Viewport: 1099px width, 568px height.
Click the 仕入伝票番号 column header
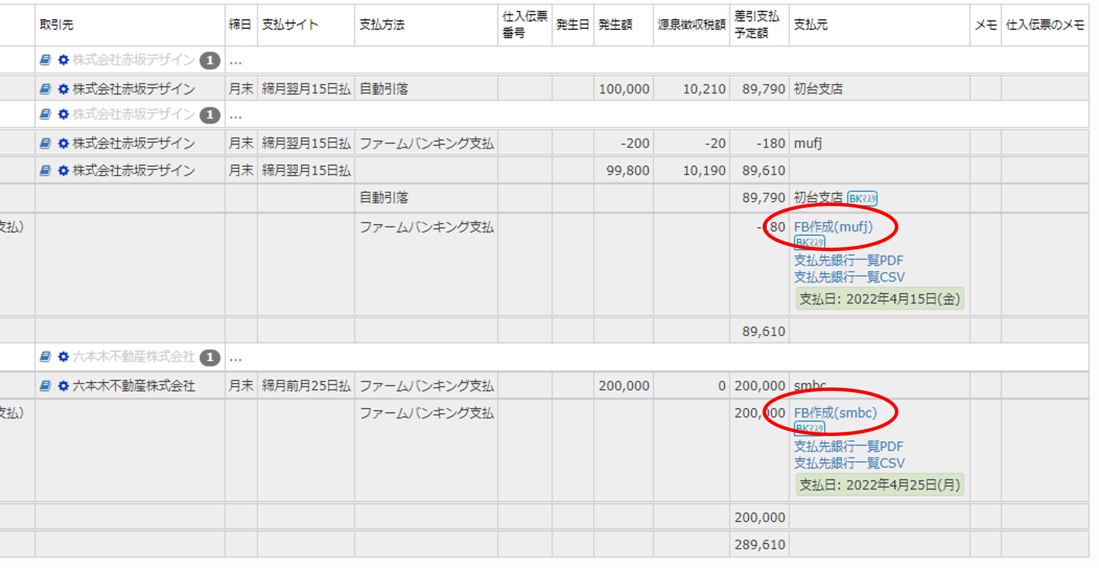click(525, 25)
